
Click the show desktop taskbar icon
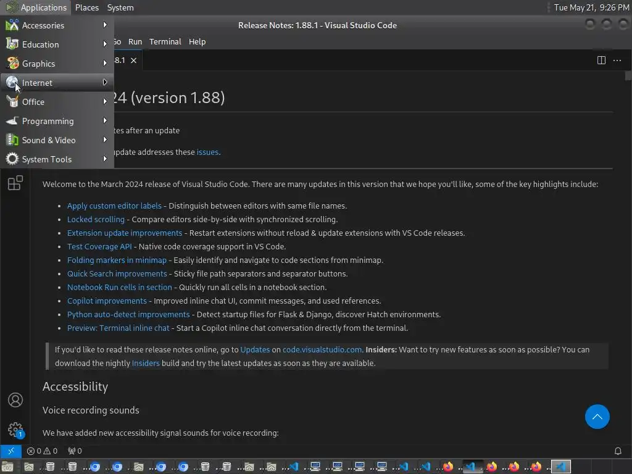click(x=7, y=467)
